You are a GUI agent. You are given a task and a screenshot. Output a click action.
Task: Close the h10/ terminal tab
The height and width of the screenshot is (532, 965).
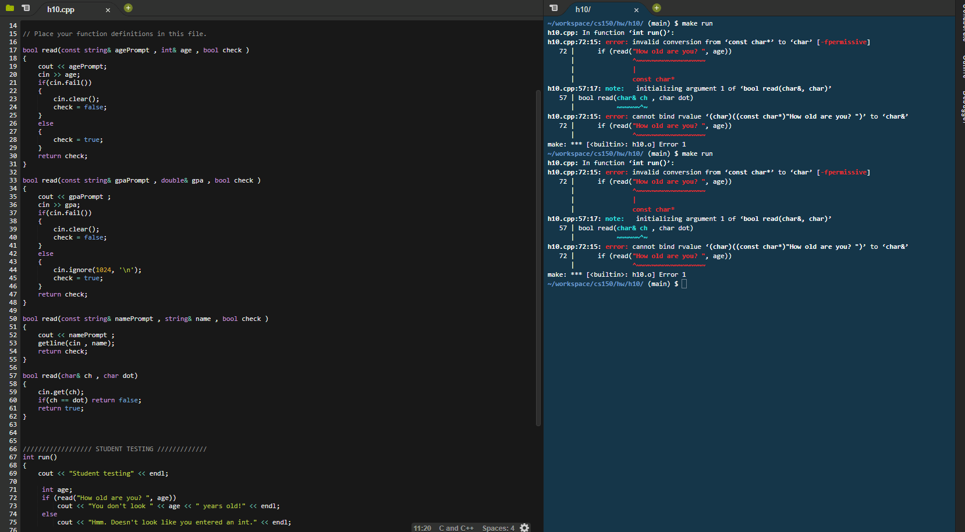(636, 9)
